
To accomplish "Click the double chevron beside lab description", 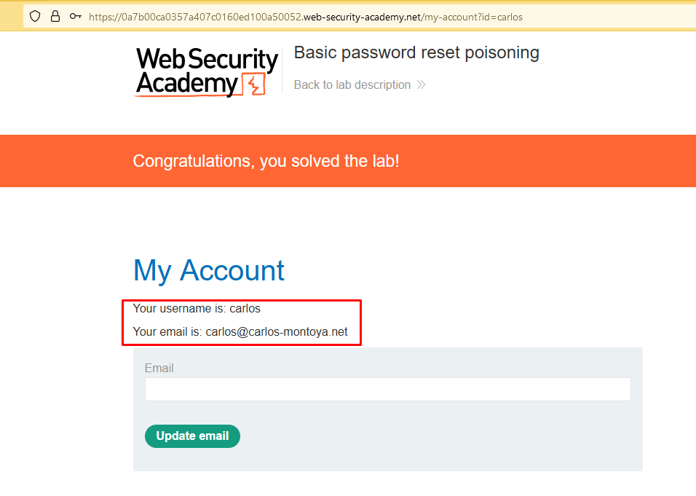I will click(421, 85).
